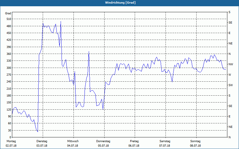Click the 270 degree axis label
Screen dimensions: 239x149
[x=9, y=75]
